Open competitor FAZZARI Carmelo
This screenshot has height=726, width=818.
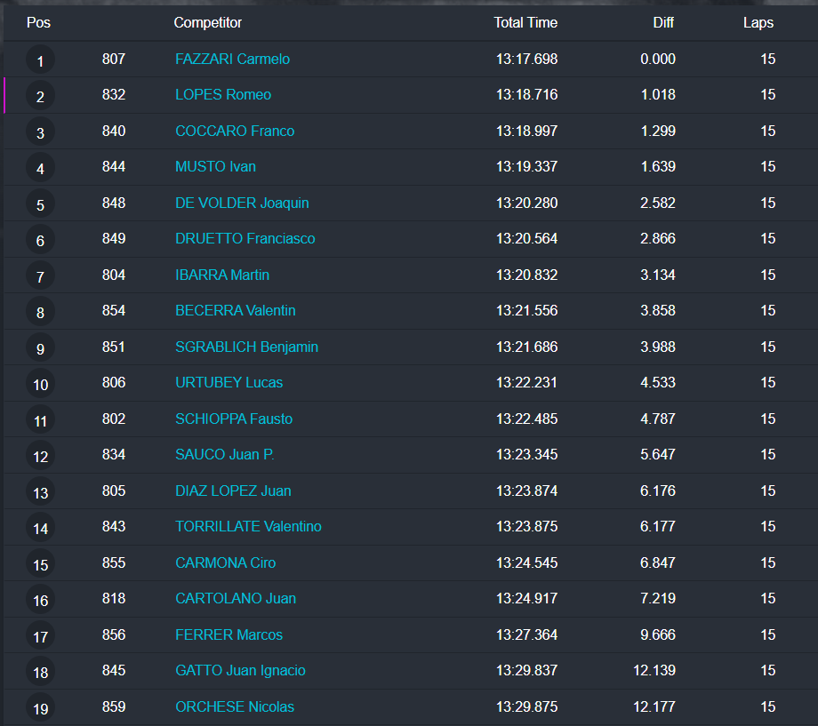point(232,60)
